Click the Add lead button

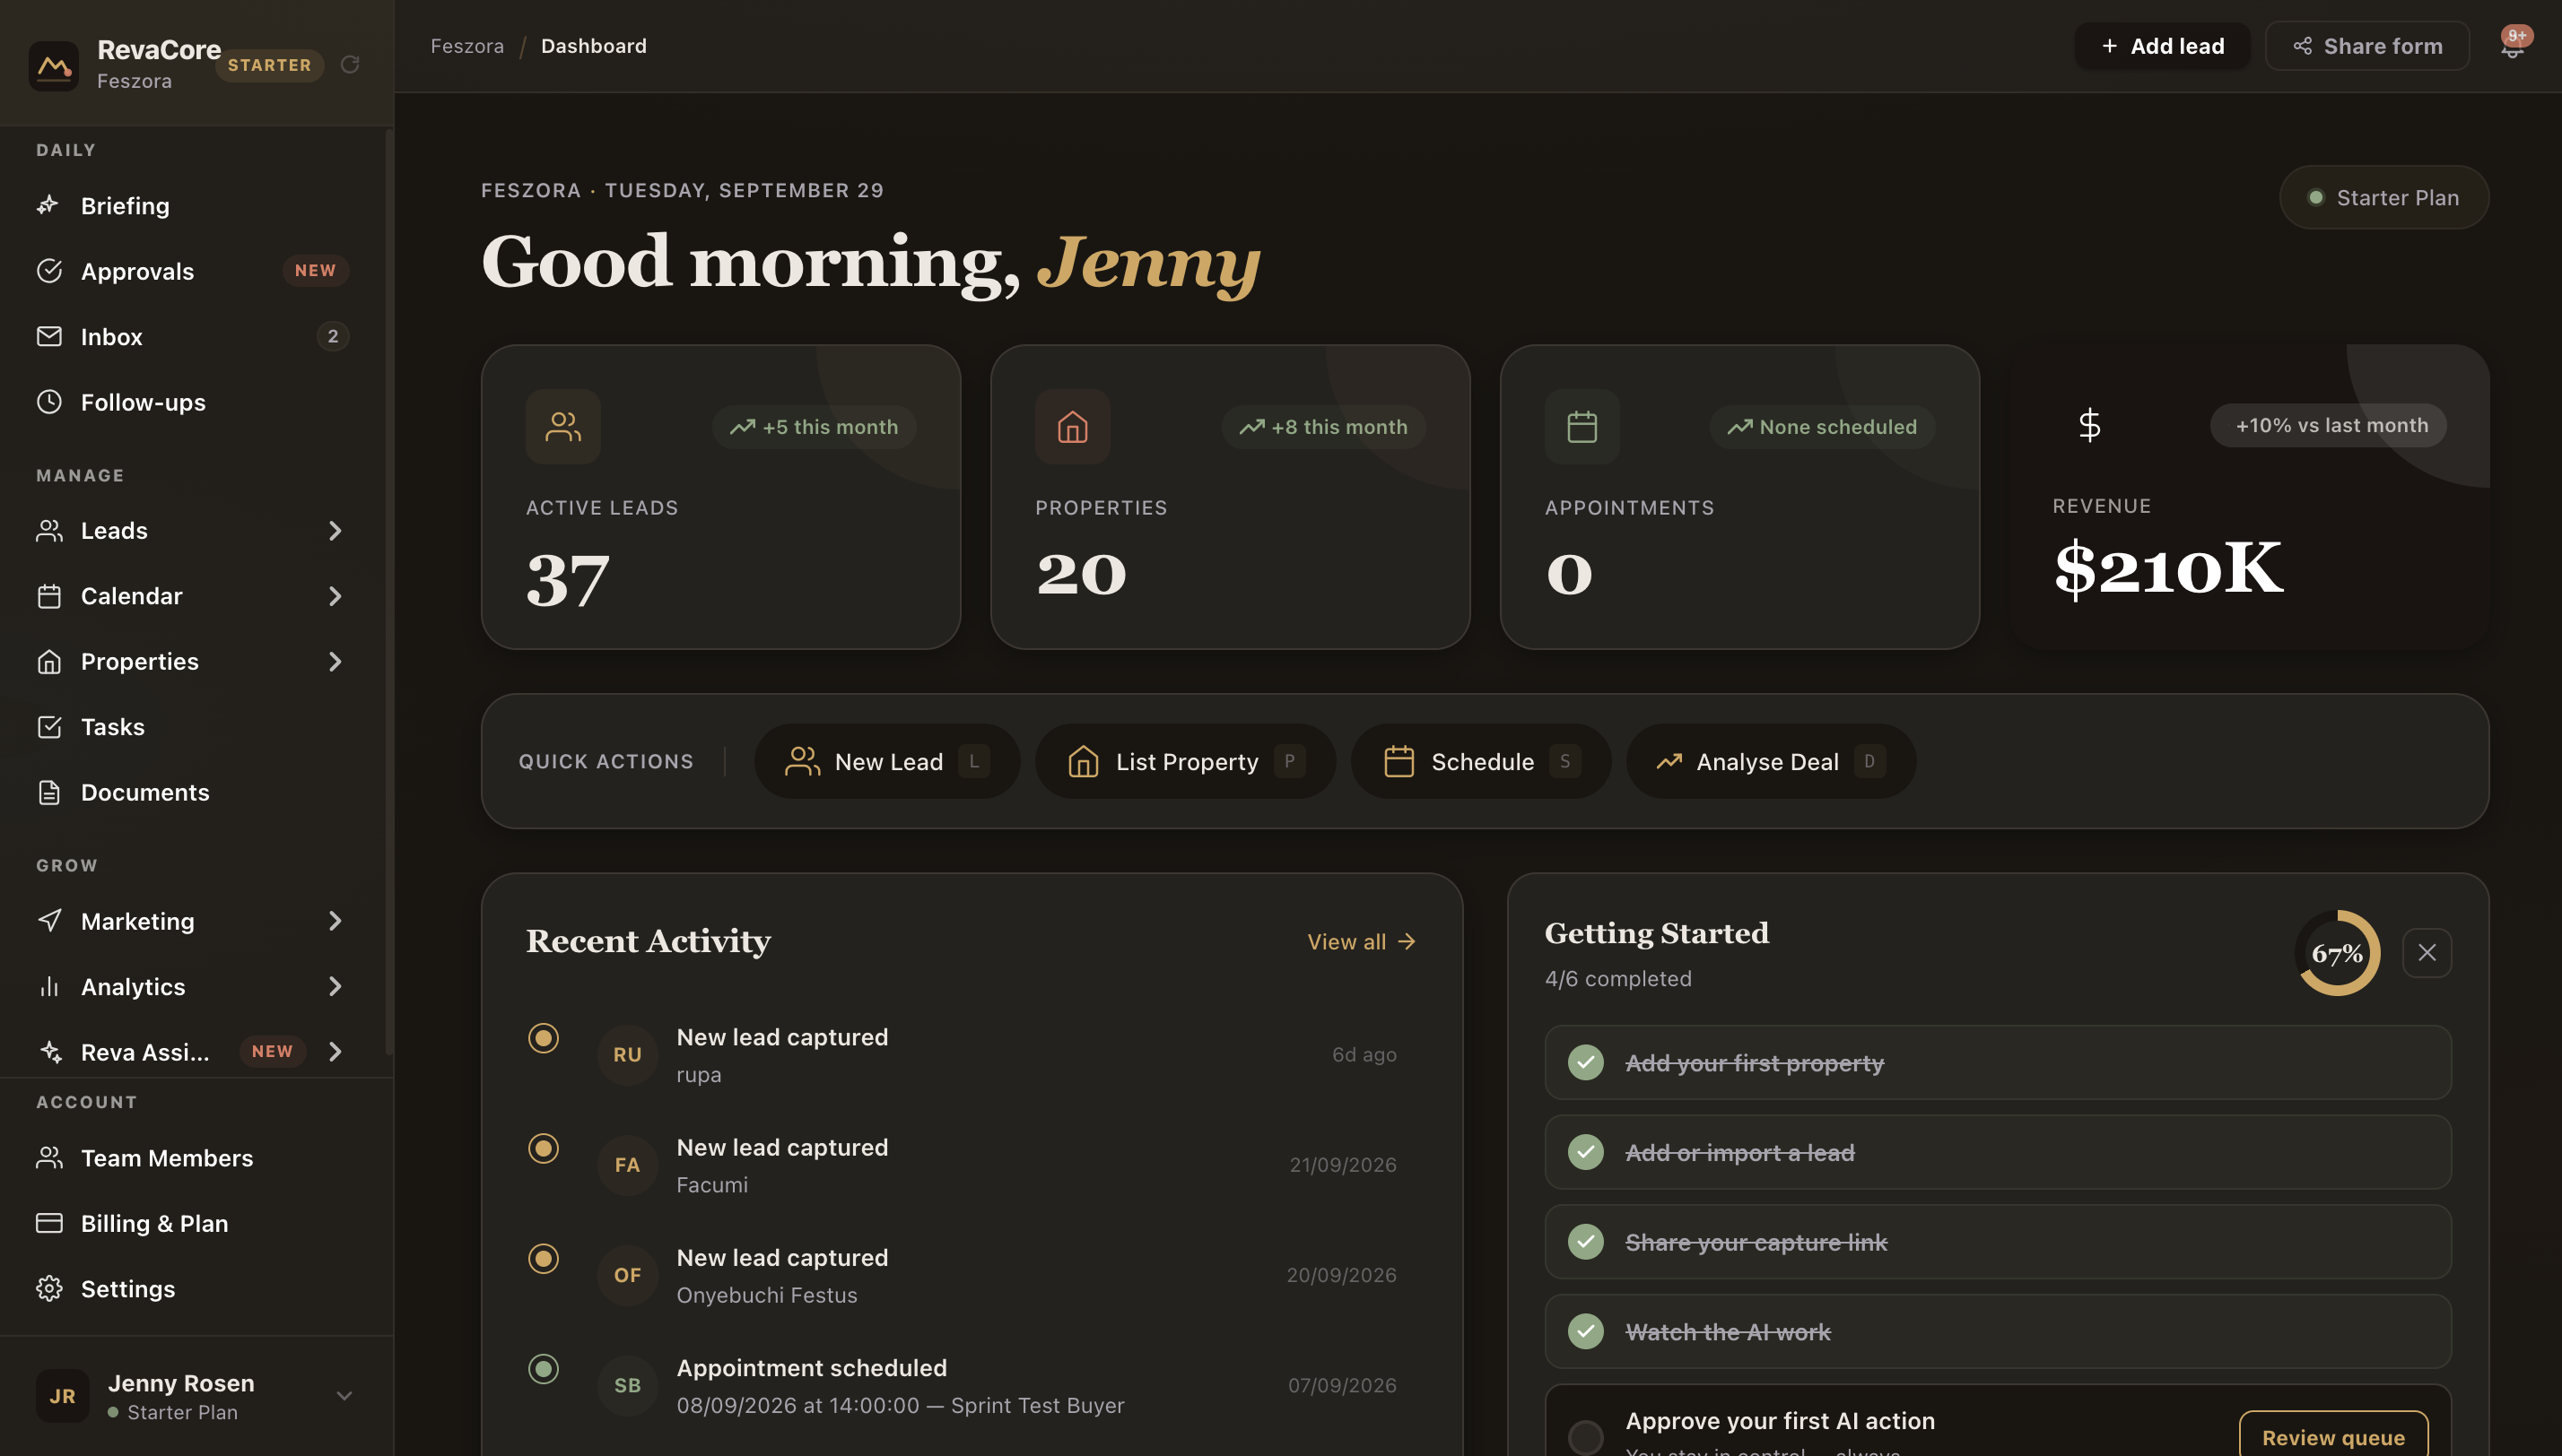coord(2161,46)
